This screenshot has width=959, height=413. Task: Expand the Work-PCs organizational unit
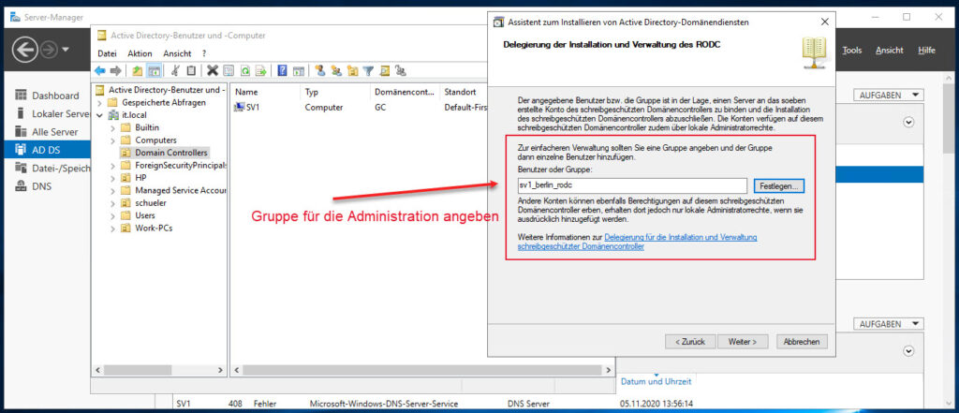[x=112, y=229]
